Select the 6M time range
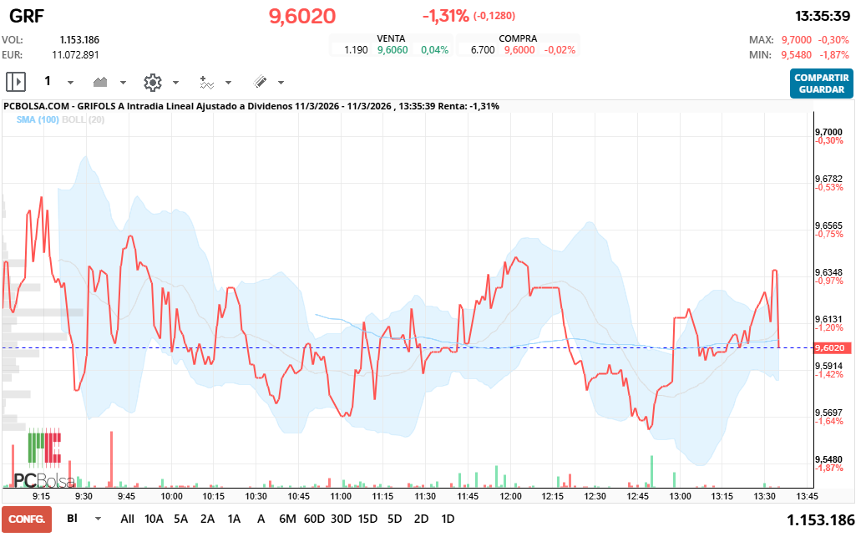Viewport: 866px width, 537px height. pos(287,519)
